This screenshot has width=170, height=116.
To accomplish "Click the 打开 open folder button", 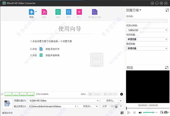I will coord(105,106).
